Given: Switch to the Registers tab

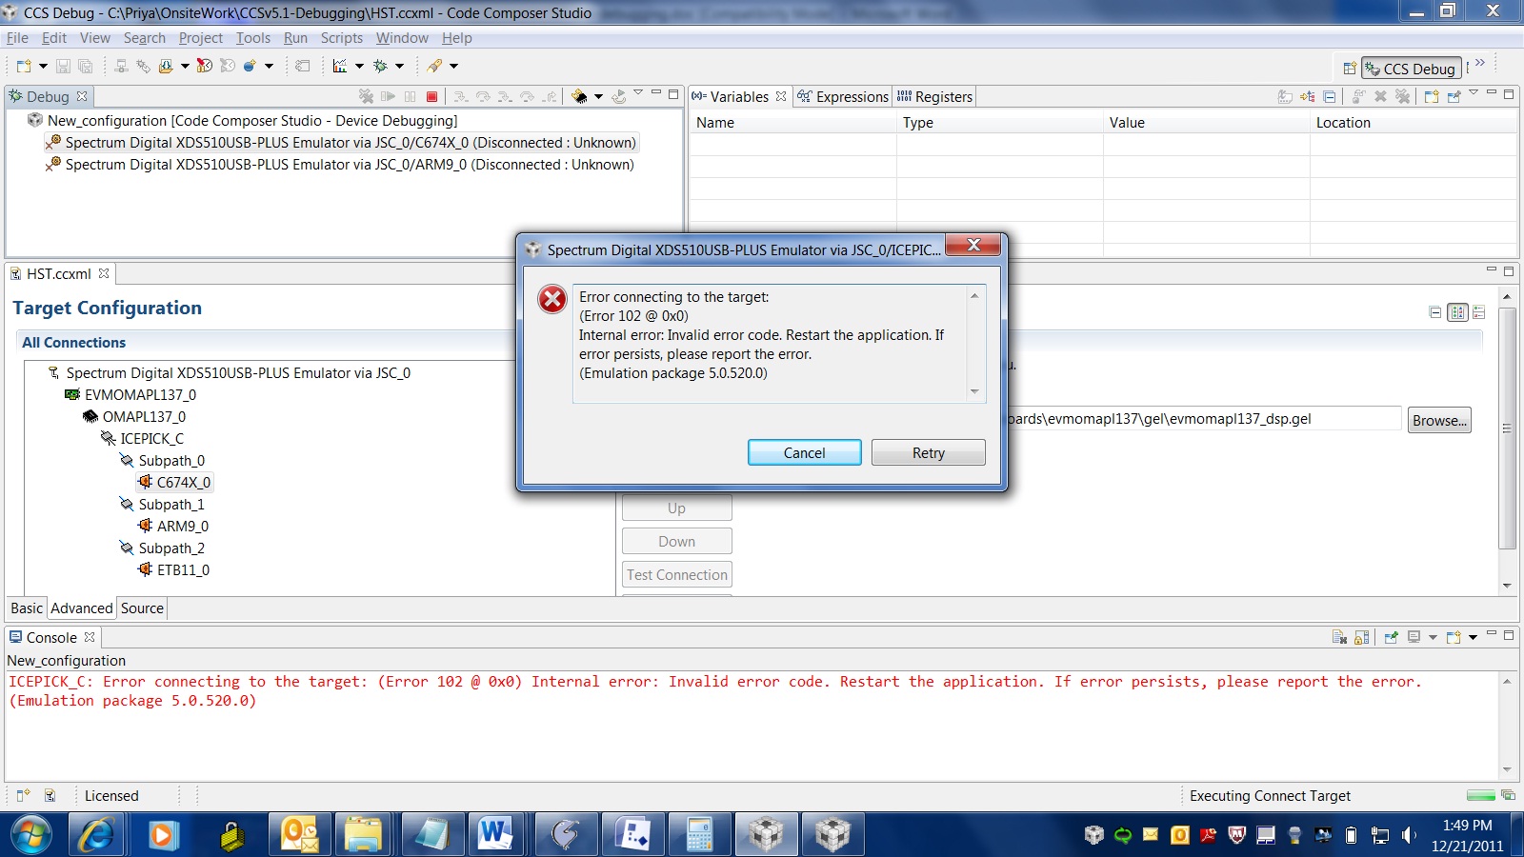Looking at the screenshot, I should tap(934, 97).
